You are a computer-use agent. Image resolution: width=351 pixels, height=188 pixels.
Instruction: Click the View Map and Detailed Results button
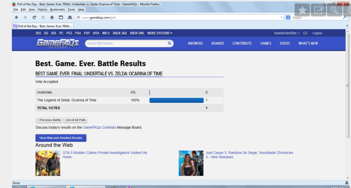click(61, 138)
